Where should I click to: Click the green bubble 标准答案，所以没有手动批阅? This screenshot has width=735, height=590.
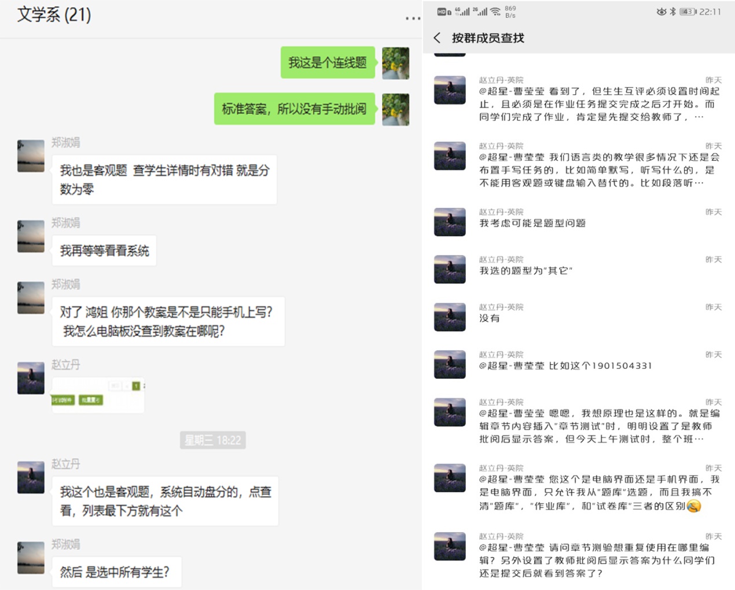pyautogui.click(x=295, y=109)
